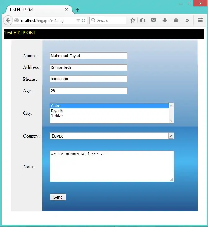This screenshot has height=227, width=208.
Task: Close the Test HTTP Get tab
Action: click(x=67, y=10)
